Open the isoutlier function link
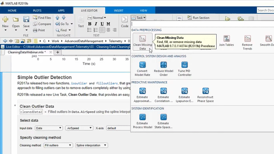 (79, 83)
